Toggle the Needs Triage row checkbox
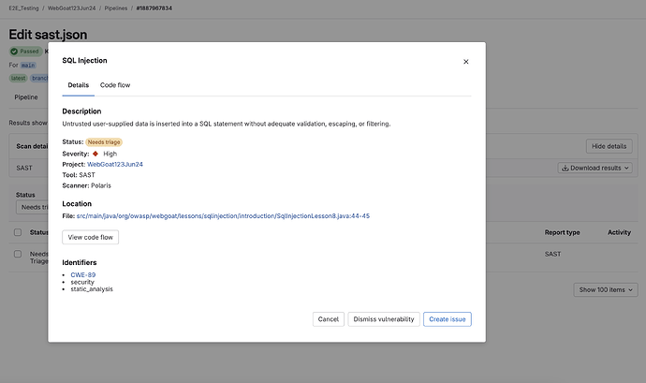This screenshot has height=383, width=646. tap(18, 254)
